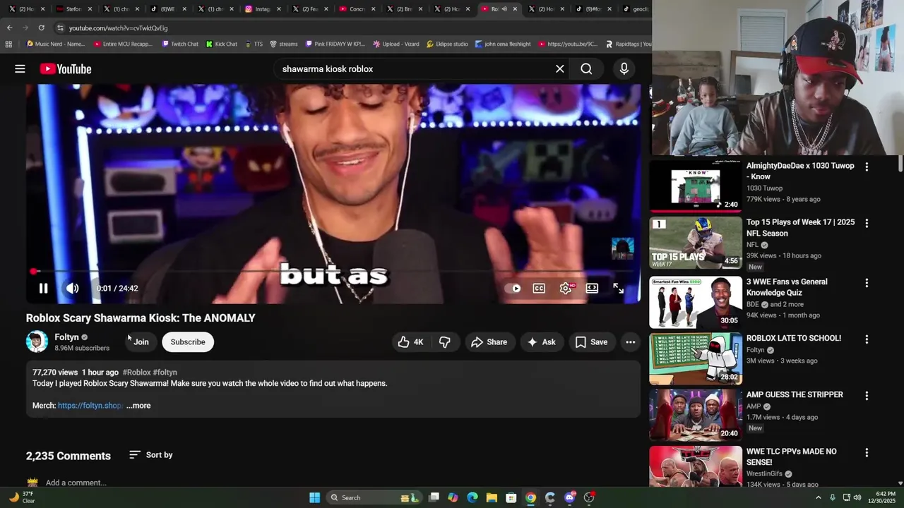Viewport: 904px width, 508px height.
Task: Open Top 15 Plays of Week 17 thumbnail
Action: click(695, 243)
